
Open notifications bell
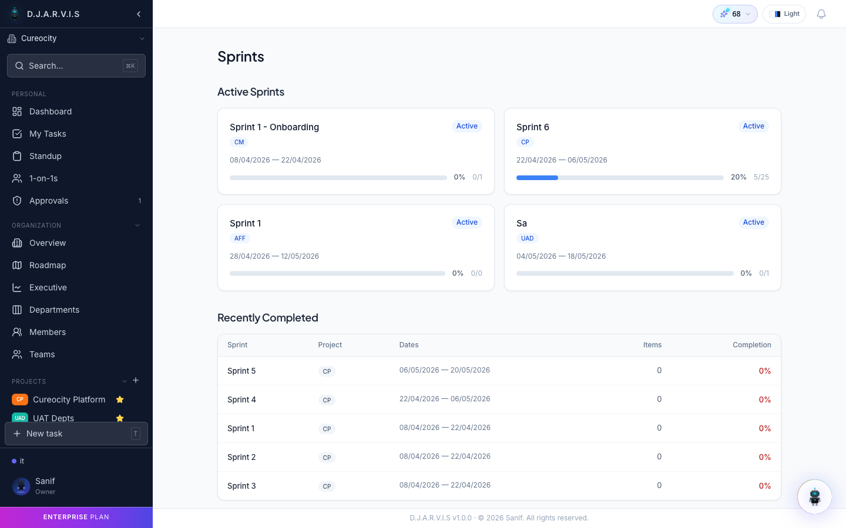pyautogui.click(x=821, y=14)
